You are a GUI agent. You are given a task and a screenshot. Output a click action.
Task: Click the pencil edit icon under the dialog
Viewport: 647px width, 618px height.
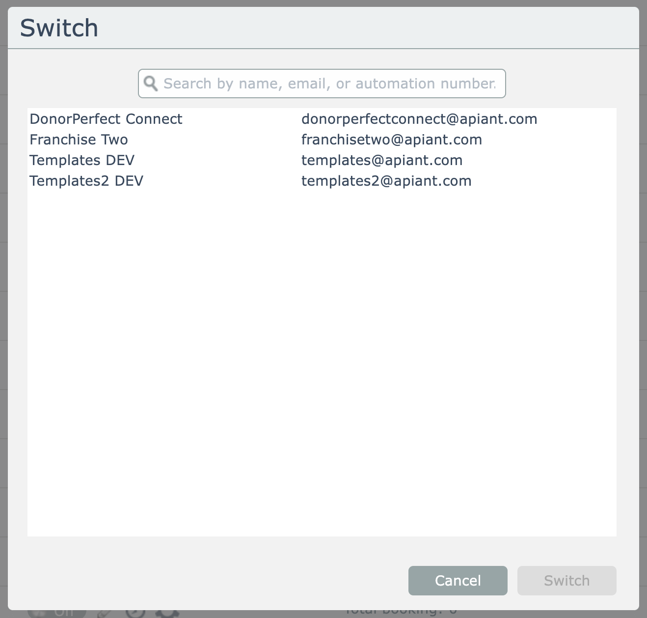pos(105,613)
